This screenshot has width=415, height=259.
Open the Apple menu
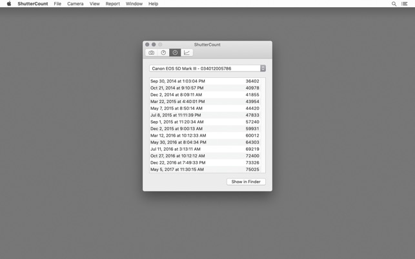9,3
